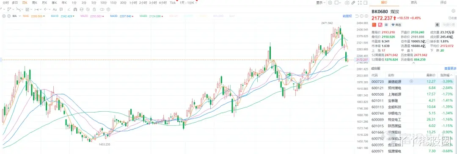The height and width of the screenshot is (154, 457).
Task: Open the wave pattern tool dropdown
Action: (19, 9)
